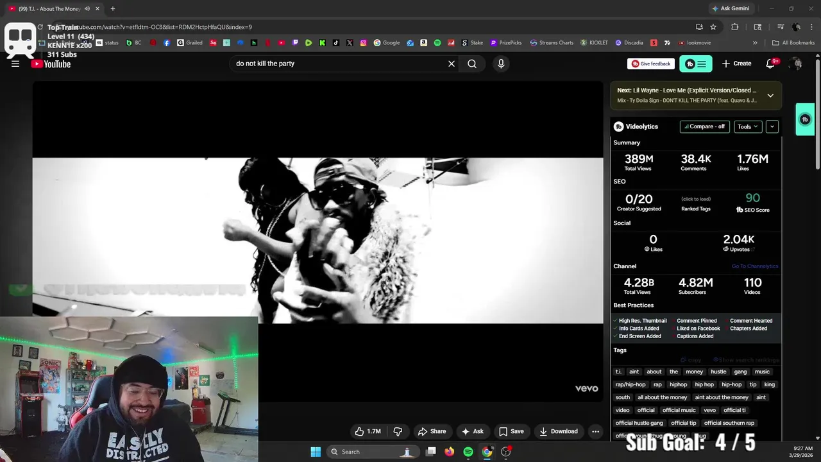Open the X bookmark in bookmarks bar
This screenshot has width=821, height=462.
pos(350,43)
